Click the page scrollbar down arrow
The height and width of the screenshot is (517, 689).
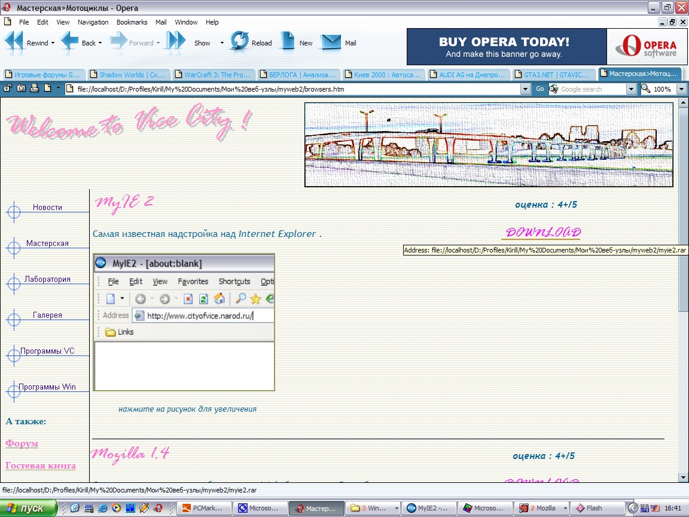[683, 478]
